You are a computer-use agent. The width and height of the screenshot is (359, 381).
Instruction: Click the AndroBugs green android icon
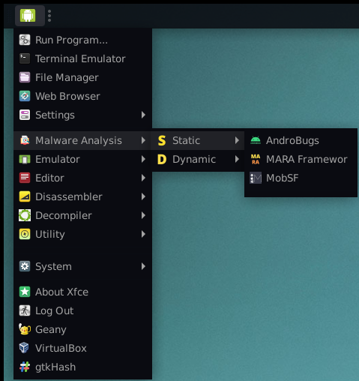point(256,140)
